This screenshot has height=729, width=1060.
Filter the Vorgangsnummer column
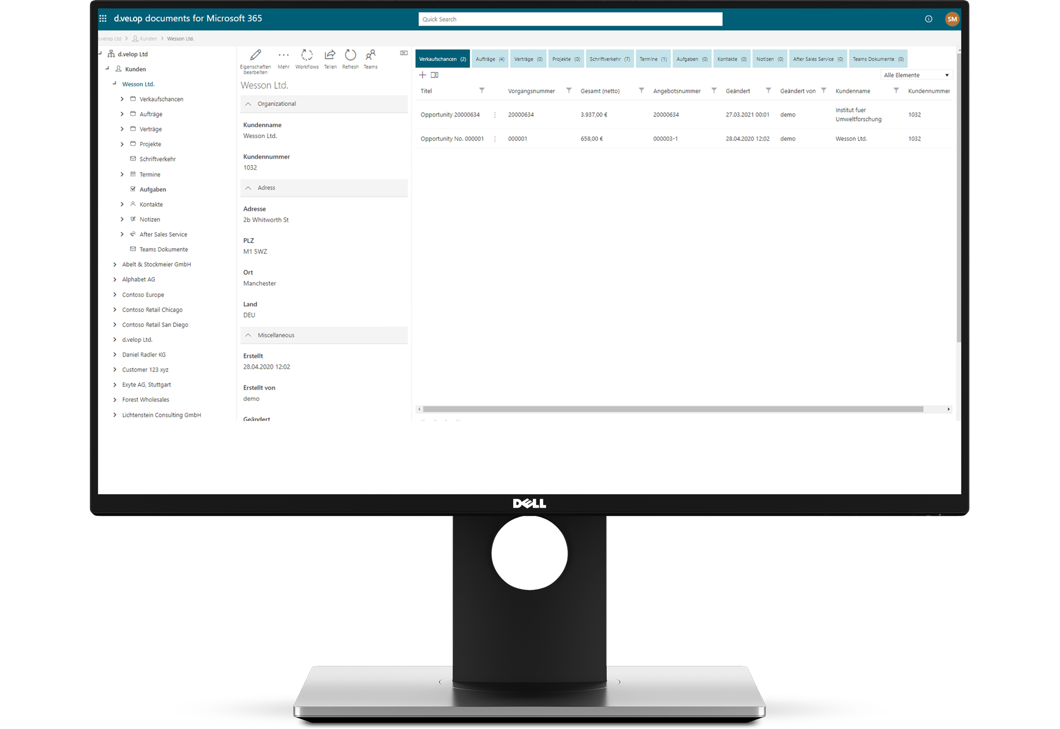coord(569,91)
